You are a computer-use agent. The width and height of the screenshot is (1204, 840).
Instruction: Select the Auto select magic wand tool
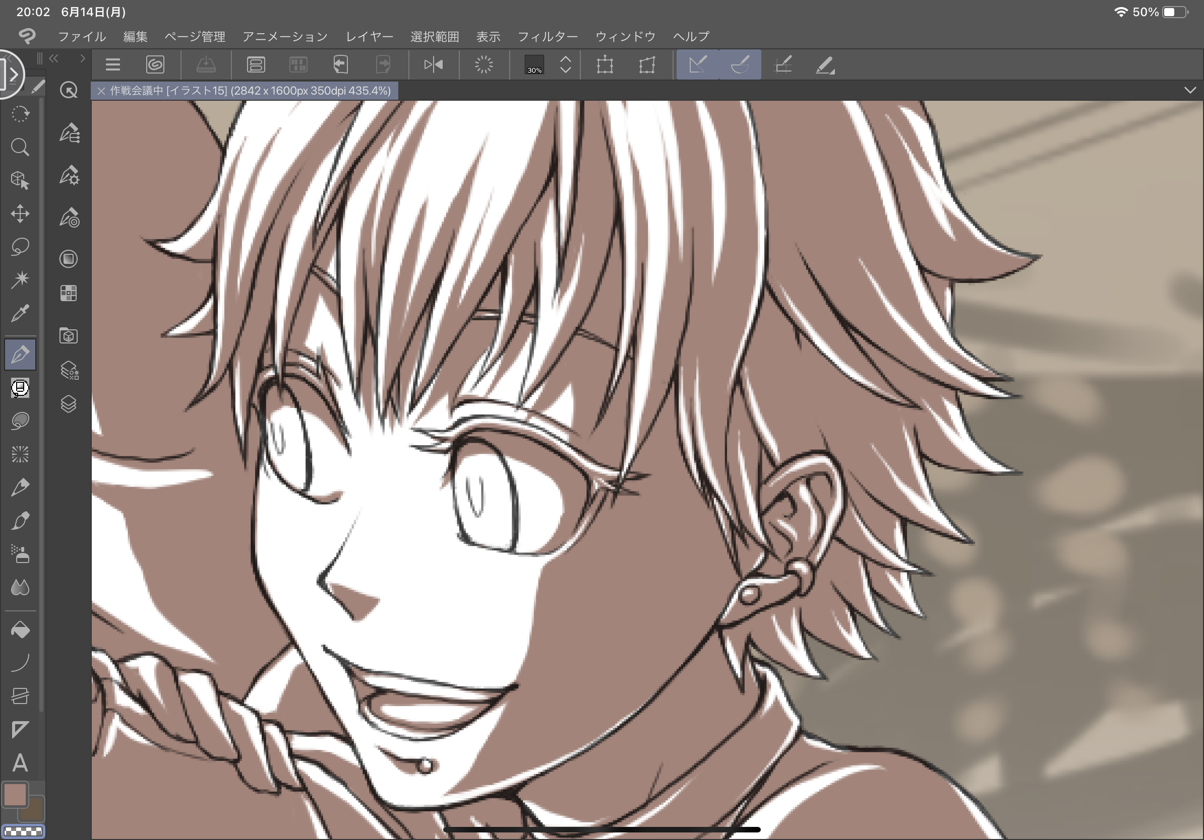[20, 279]
